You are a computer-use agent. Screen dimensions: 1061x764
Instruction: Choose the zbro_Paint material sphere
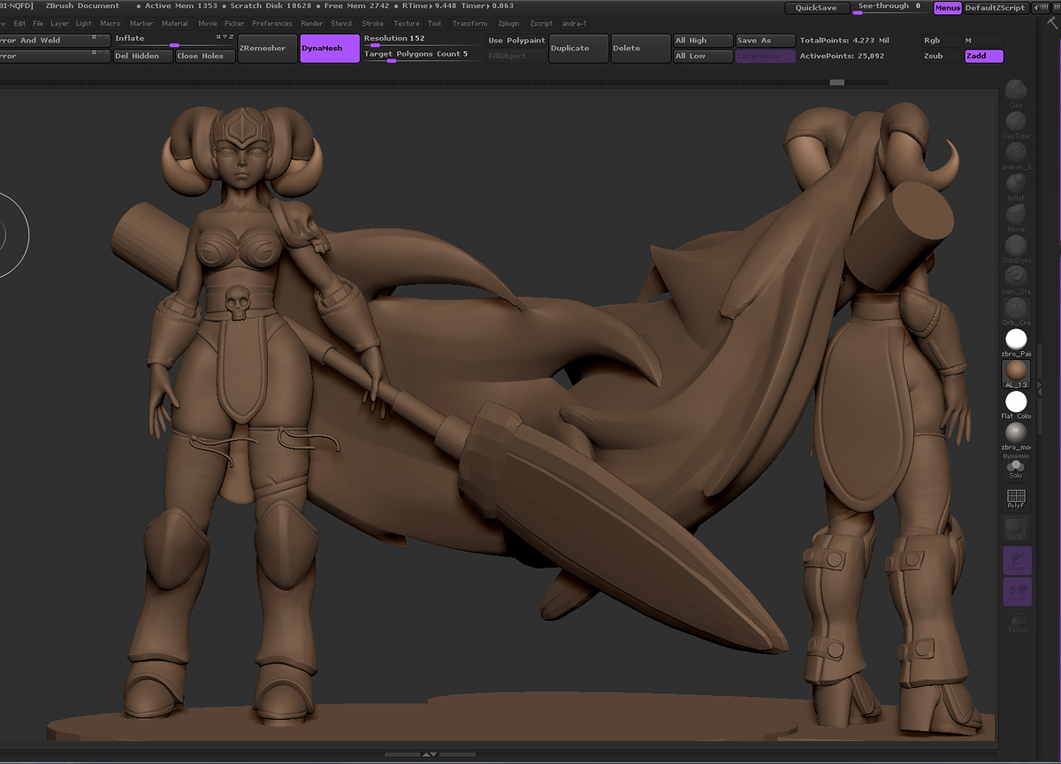(x=1016, y=342)
